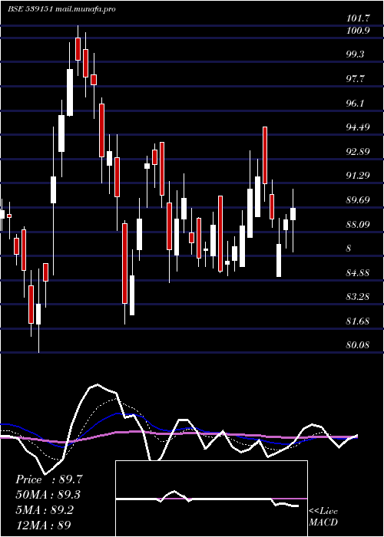
Task: Click the 100.9 price axis label
Action: (x=359, y=31)
